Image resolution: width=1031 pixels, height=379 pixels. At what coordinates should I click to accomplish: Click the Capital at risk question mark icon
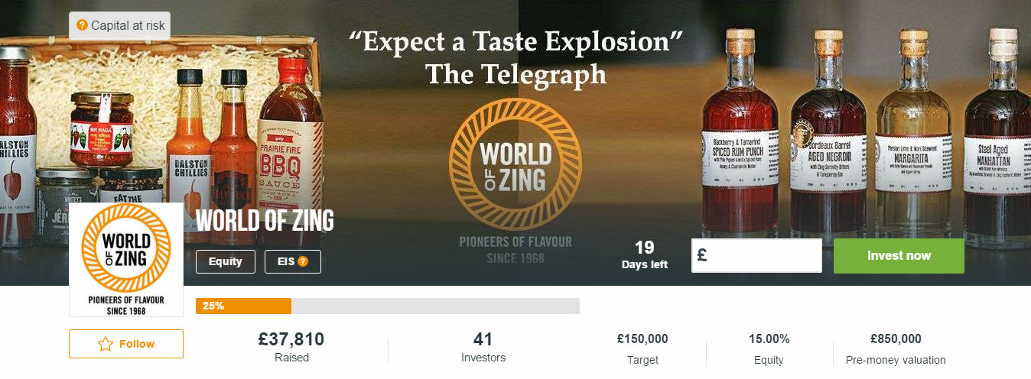[83, 26]
